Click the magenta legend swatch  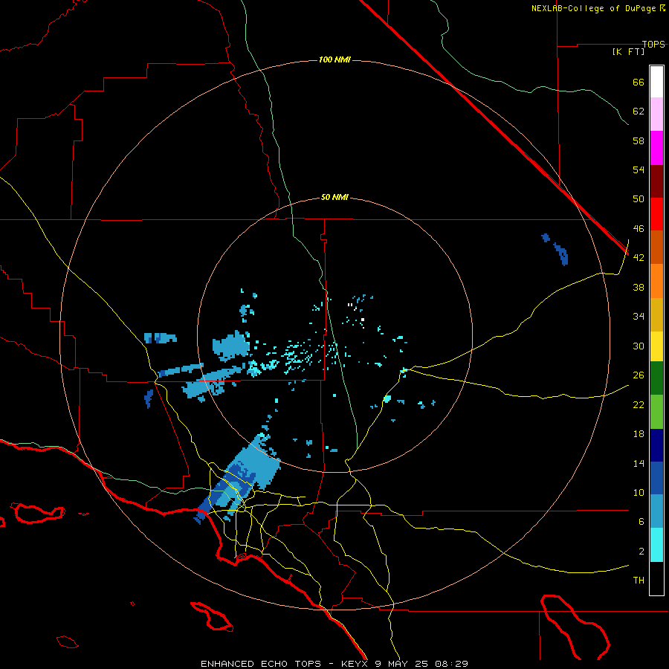tap(656, 148)
